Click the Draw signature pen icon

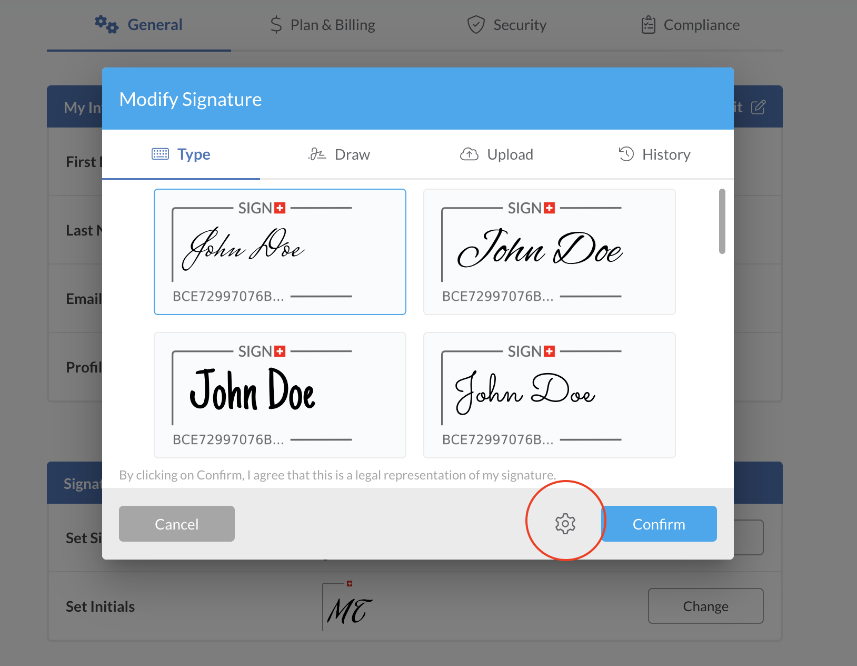(x=317, y=154)
